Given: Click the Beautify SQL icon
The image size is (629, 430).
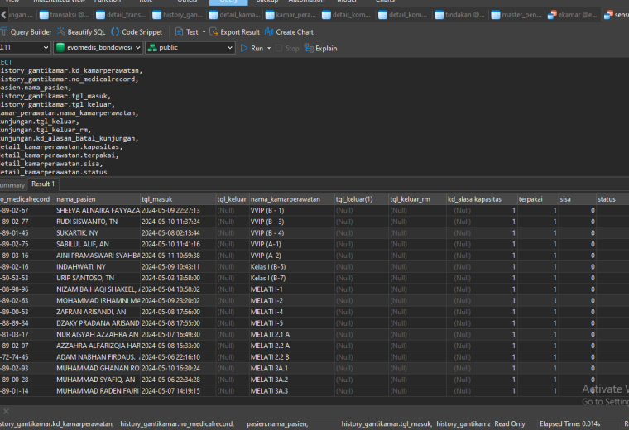Looking at the screenshot, I should pos(60,31).
